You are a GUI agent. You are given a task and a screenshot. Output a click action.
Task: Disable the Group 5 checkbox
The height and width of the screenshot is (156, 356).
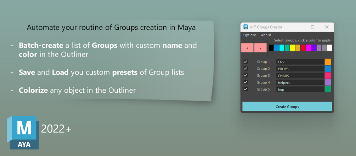(246, 89)
